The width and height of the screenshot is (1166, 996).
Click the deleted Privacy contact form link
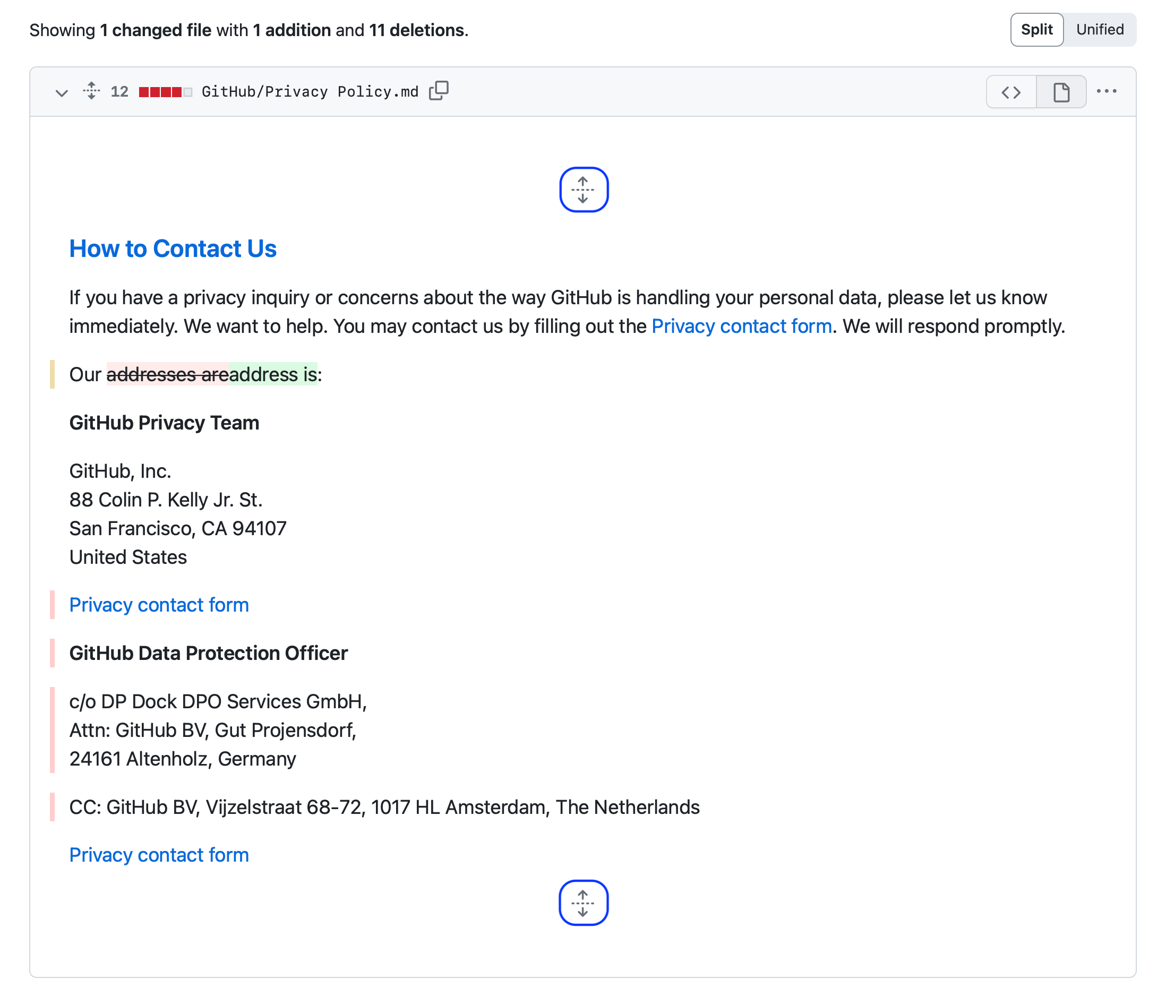click(159, 605)
